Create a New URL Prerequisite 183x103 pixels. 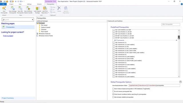pos(20,10)
